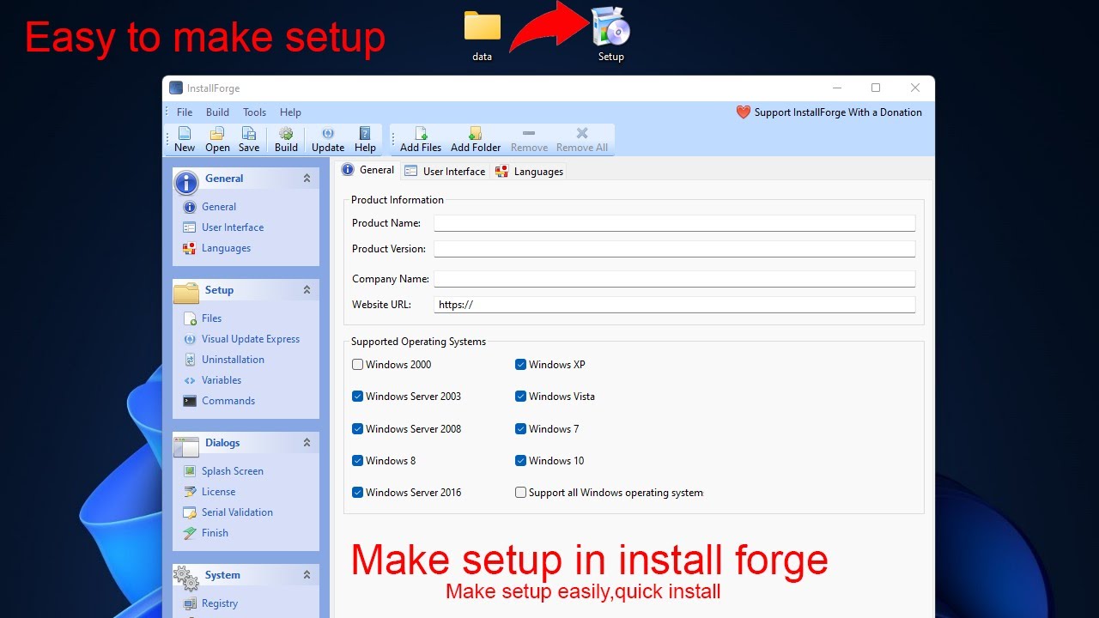Click the Remove All toolbar item
1099x618 pixels.
pos(582,139)
